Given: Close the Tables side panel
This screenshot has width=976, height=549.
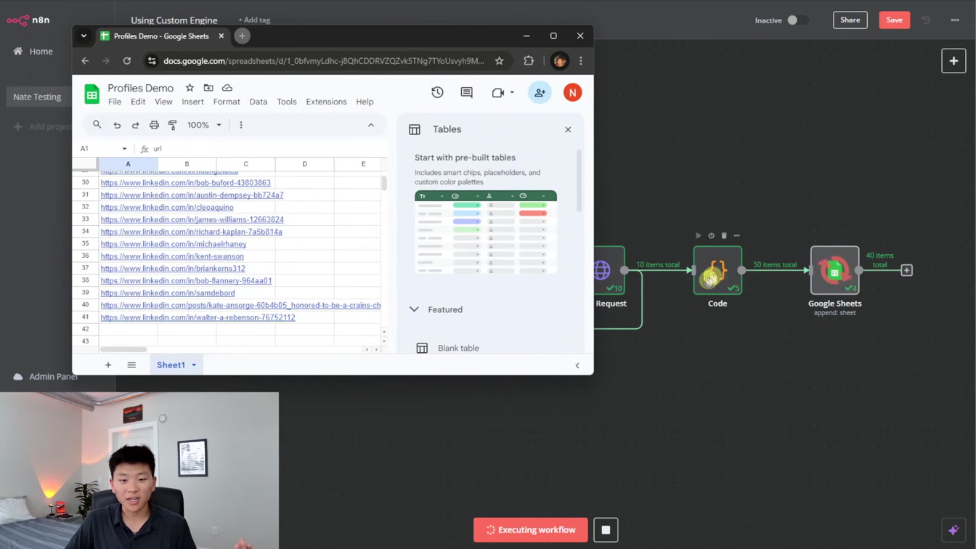Looking at the screenshot, I should pyautogui.click(x=568, y=129).
